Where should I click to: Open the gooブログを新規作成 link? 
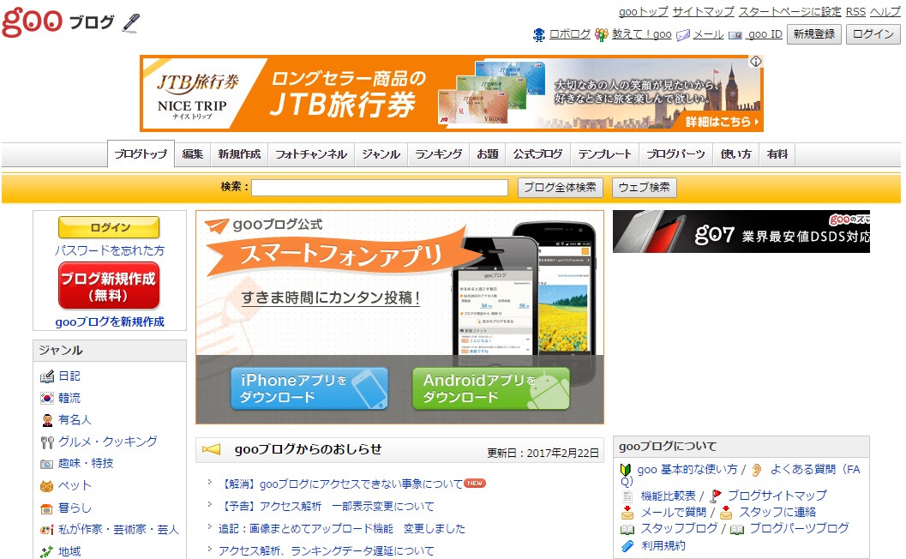[110, 322]
